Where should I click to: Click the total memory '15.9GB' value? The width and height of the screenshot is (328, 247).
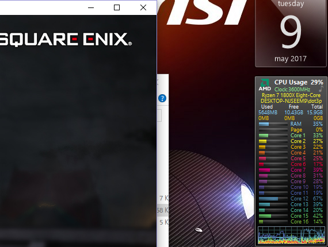[x=315, y=113]
